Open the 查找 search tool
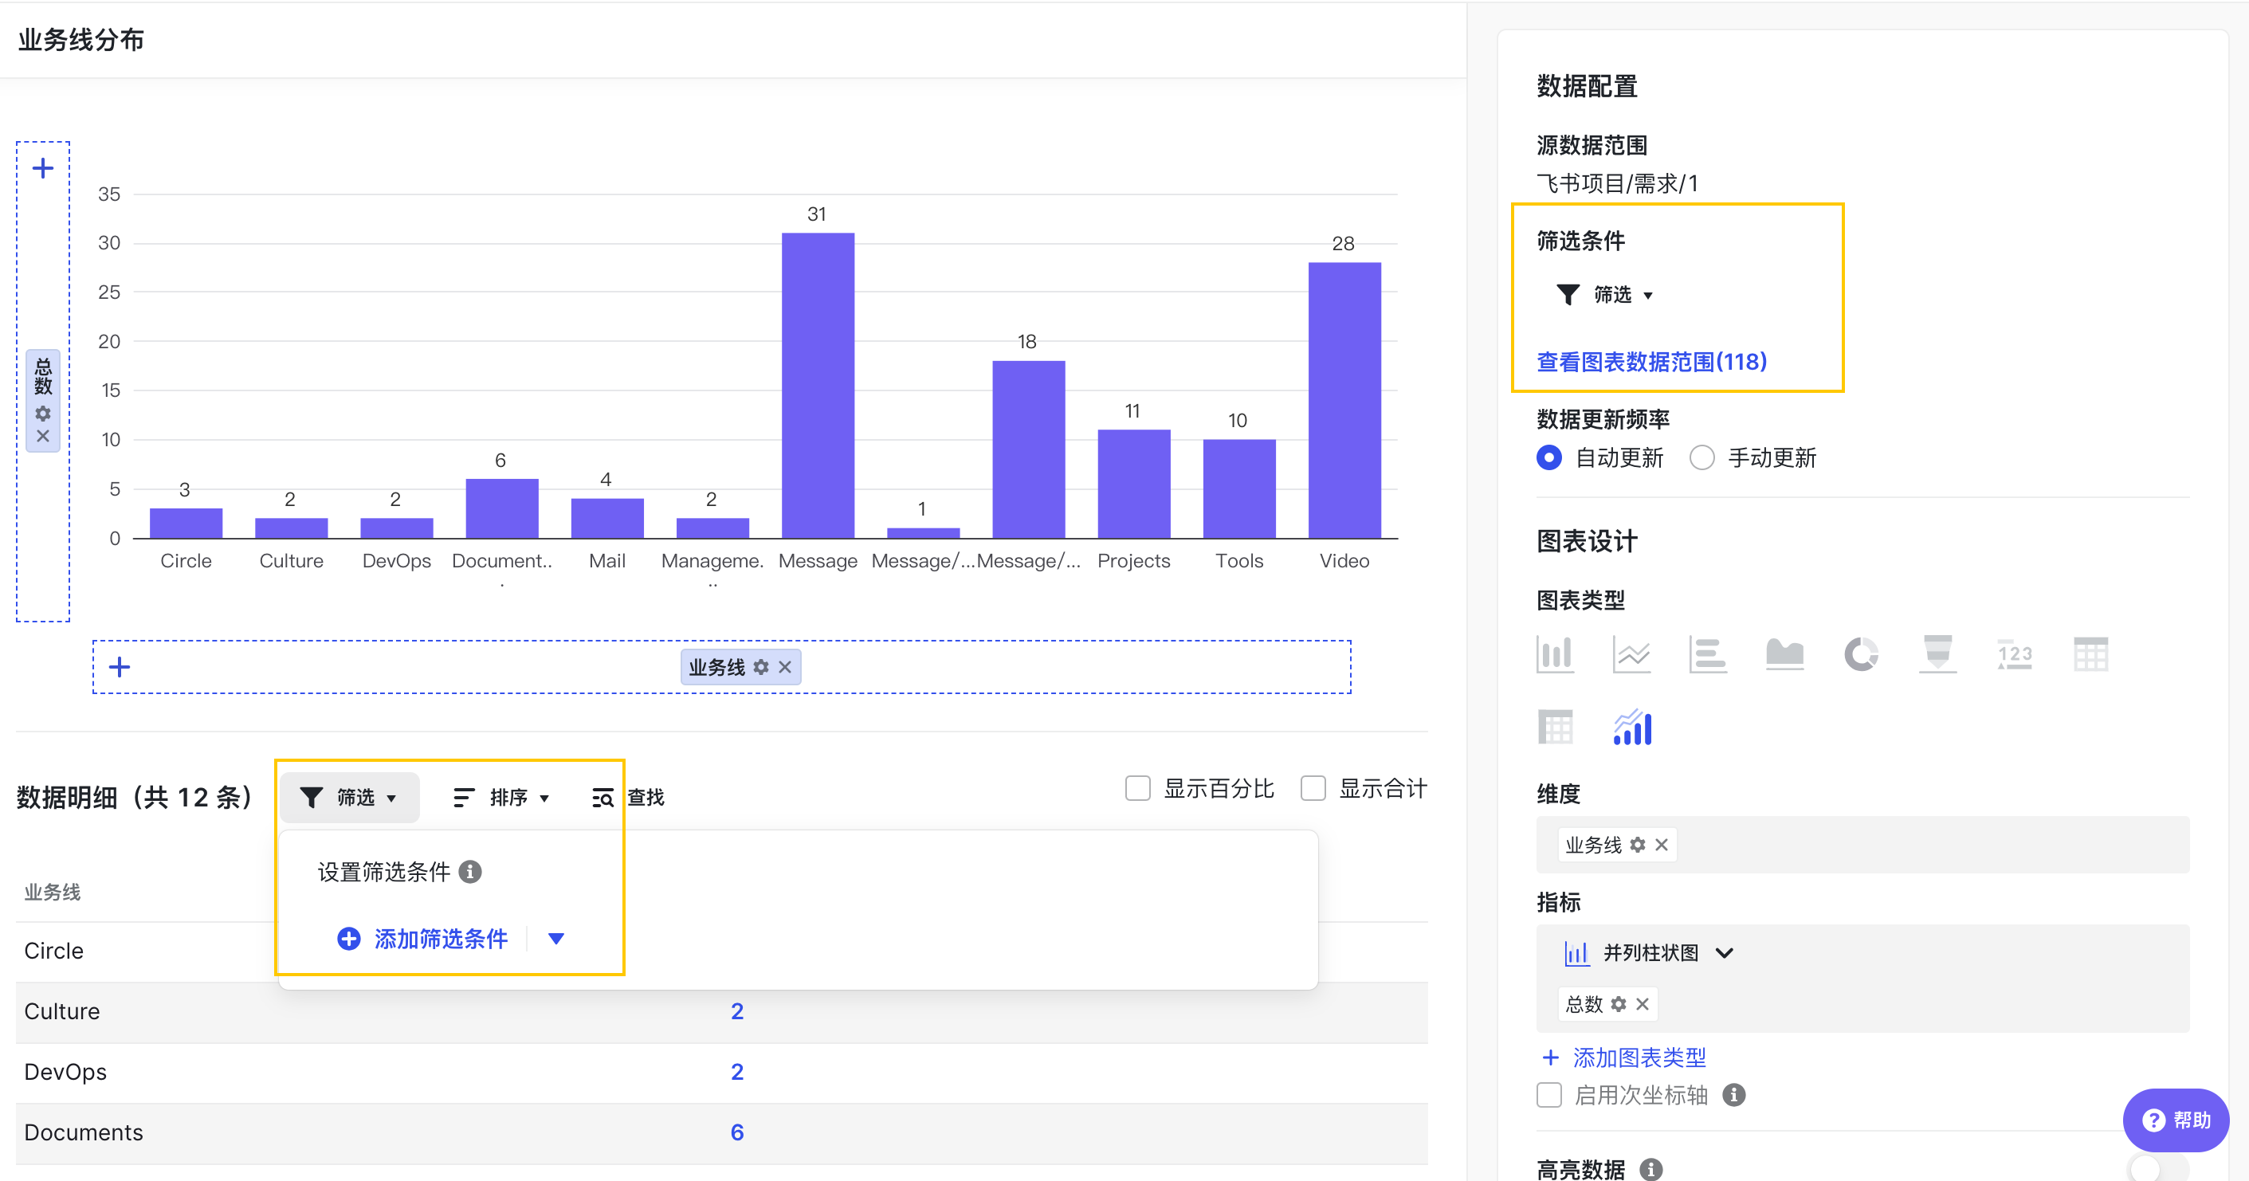The width and height of the screenshot is (2249, 1181). pos(629,798)
